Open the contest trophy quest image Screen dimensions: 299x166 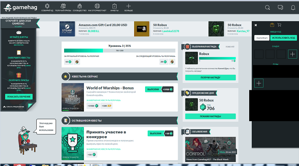click(x=73, y=144)
